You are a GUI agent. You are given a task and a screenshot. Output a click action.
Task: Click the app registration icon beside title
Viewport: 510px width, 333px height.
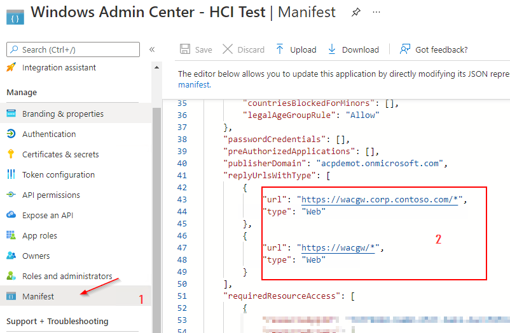pyautogui.click(x=15, y=17)
